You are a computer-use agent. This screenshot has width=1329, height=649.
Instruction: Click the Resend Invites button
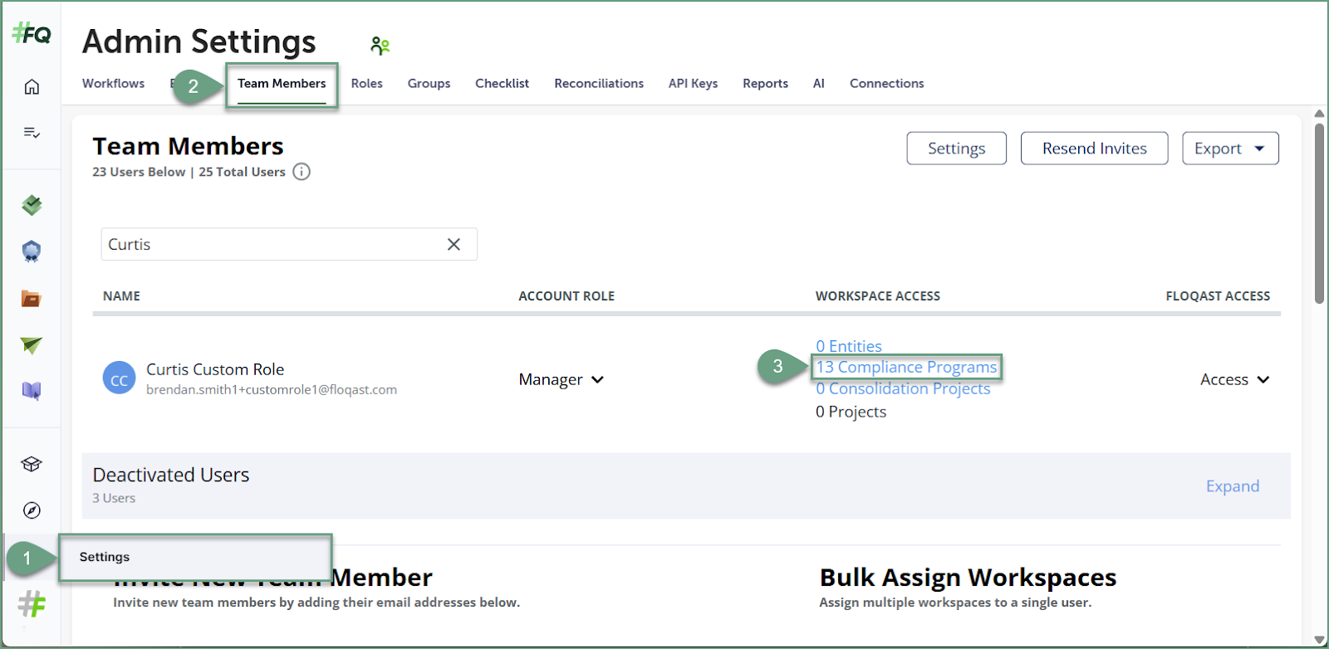coord(1094,149)
